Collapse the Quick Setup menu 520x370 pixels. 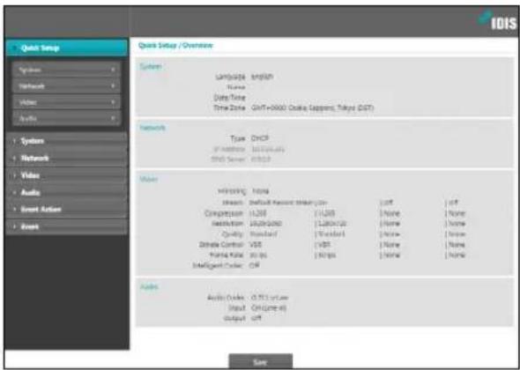coord(67,48)
